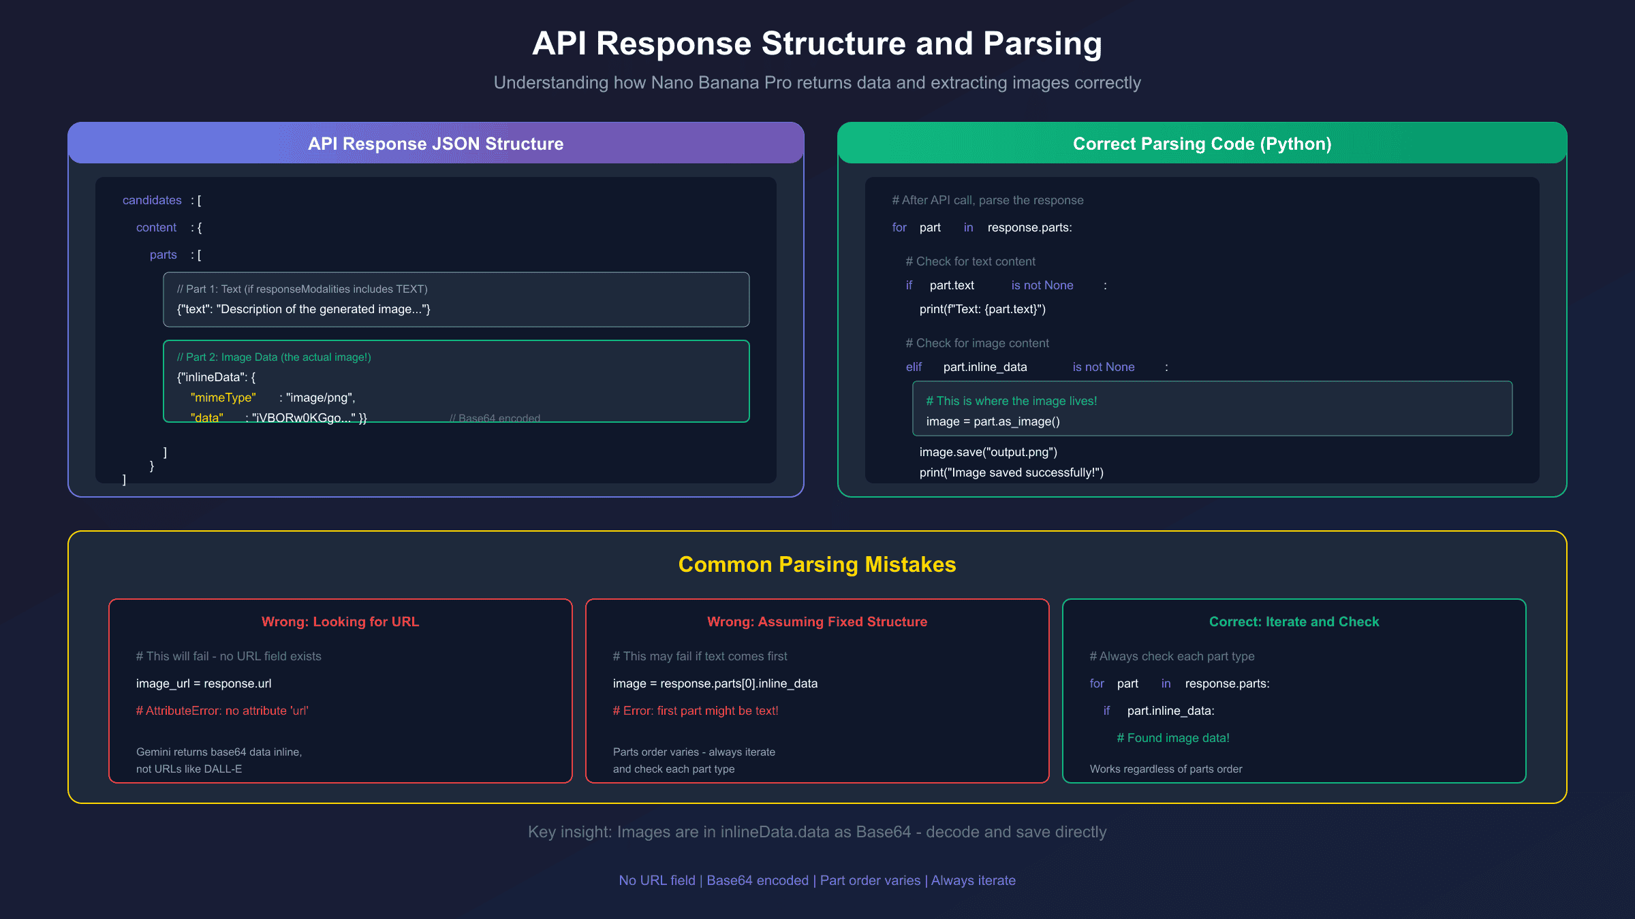Viewport: 1635px width, 919px height.
Task: Expand the parts array in JSON panel
Action: click(163, 255)
